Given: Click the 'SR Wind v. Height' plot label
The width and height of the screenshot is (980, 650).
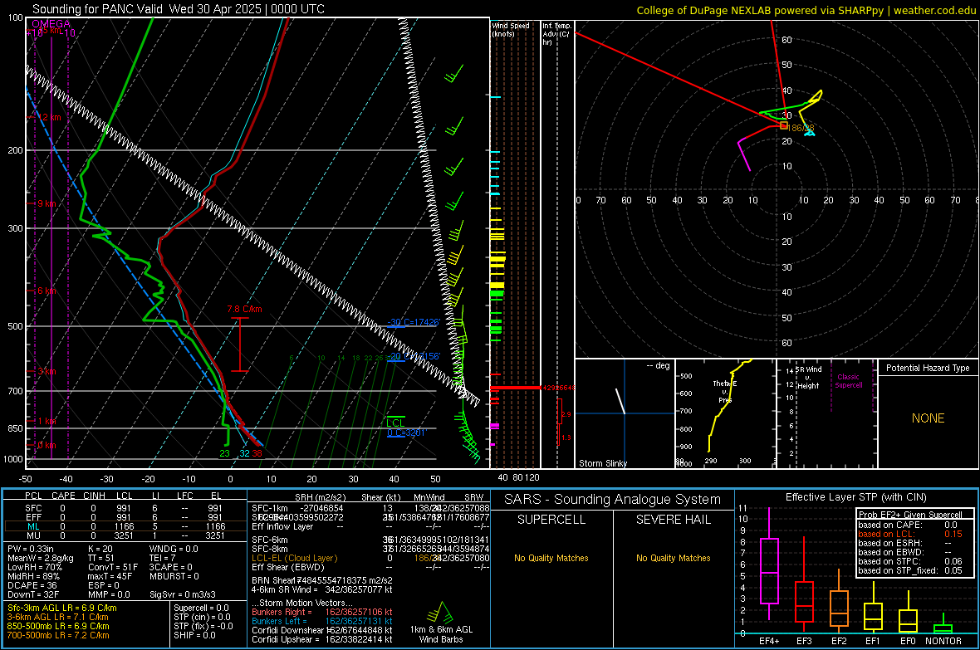Looking at the screenshot, I should pos(808,378).
